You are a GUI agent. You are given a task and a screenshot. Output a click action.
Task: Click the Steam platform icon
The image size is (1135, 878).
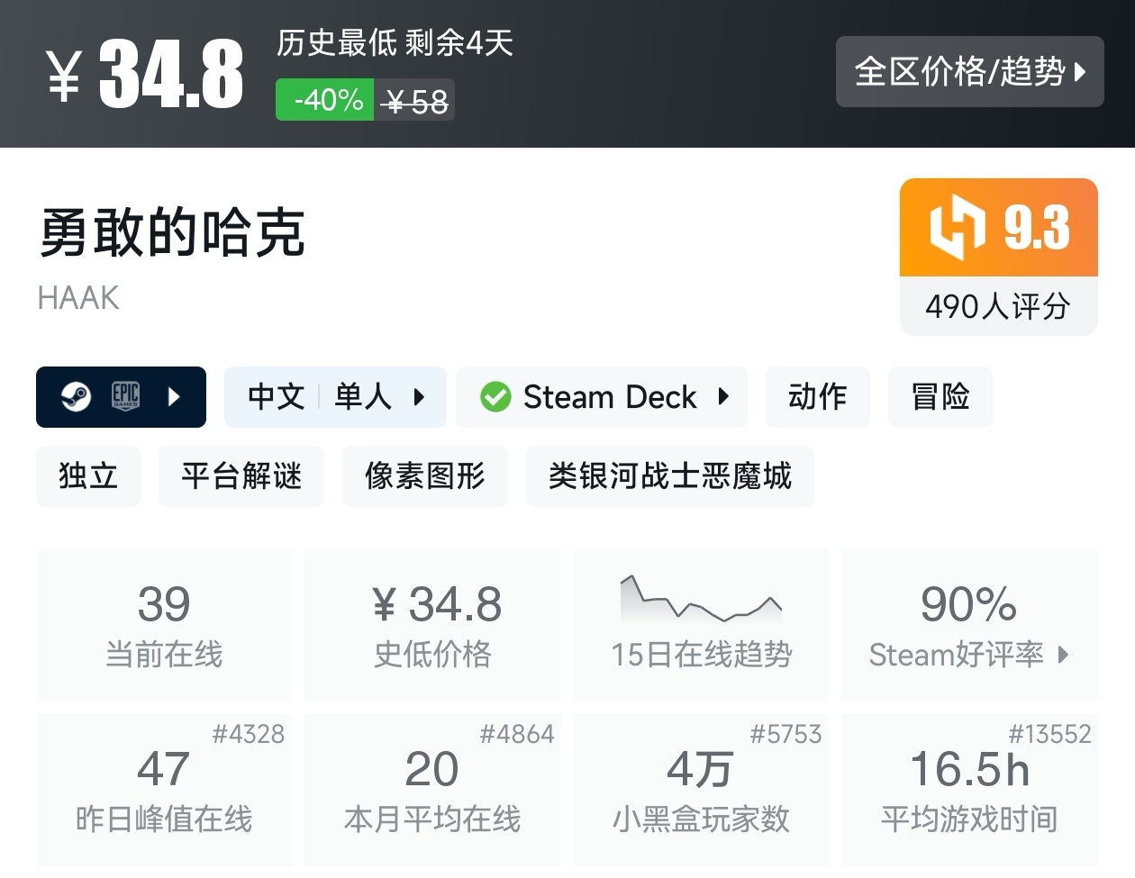coord(76,396)
